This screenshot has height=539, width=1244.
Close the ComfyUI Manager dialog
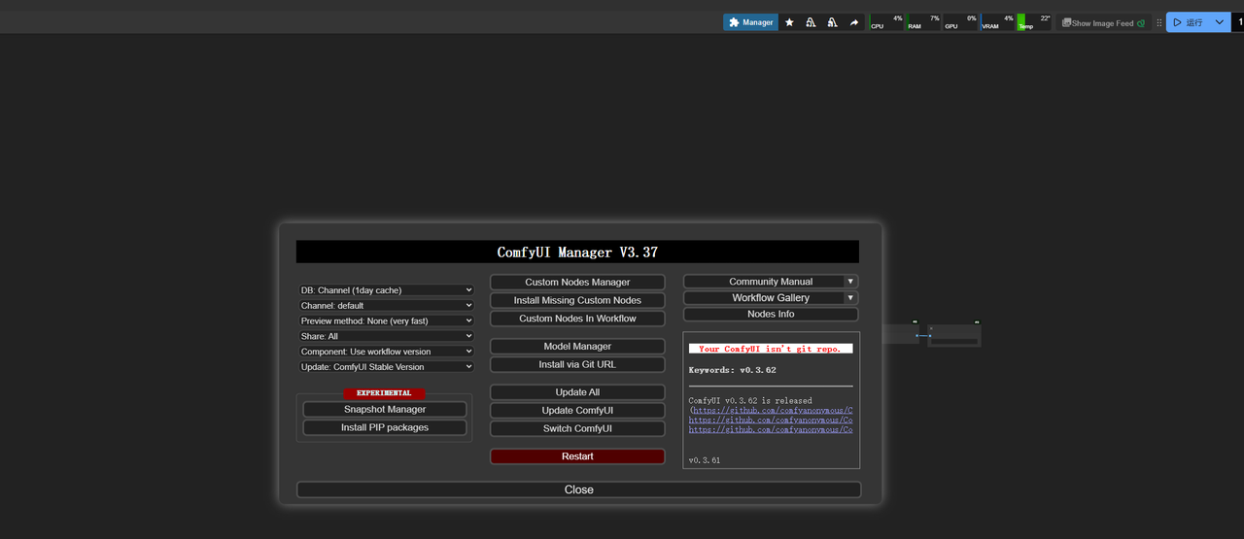click(x=578, y=489)
